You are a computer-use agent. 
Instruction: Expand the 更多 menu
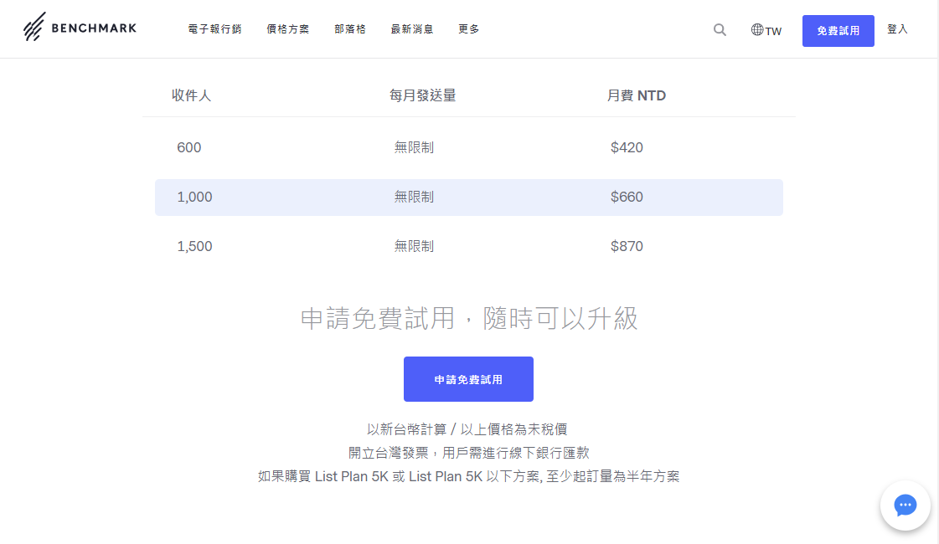coord(469,29)
